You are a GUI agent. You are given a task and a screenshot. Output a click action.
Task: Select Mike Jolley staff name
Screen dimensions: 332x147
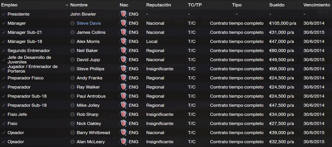88,105
